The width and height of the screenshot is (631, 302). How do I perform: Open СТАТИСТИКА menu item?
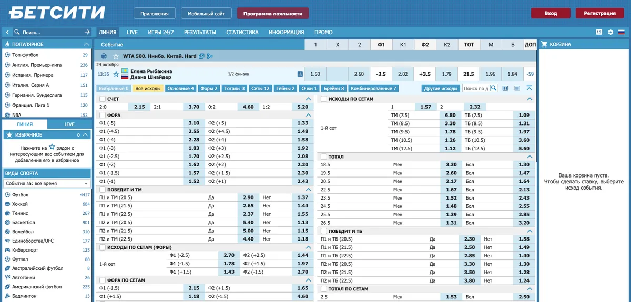pos(242,33)
